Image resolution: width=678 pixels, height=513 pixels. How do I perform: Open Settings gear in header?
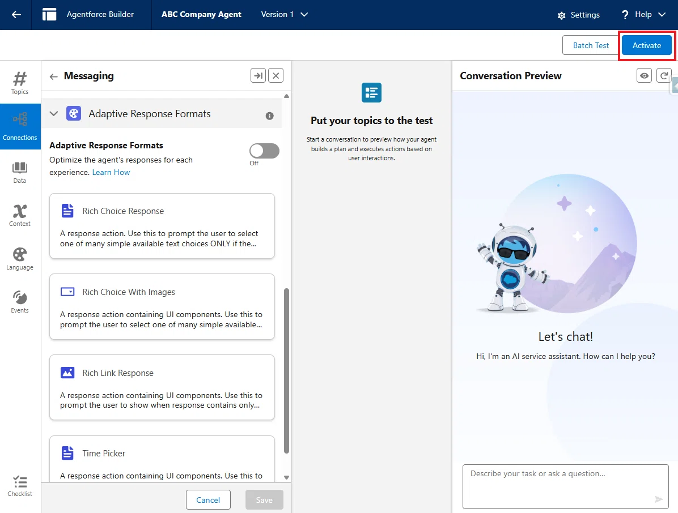(x=579, y=15)
